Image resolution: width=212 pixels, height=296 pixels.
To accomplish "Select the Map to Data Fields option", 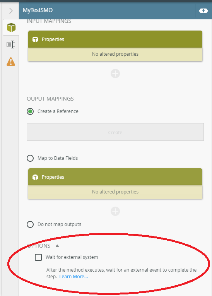I will click(30, 158).
